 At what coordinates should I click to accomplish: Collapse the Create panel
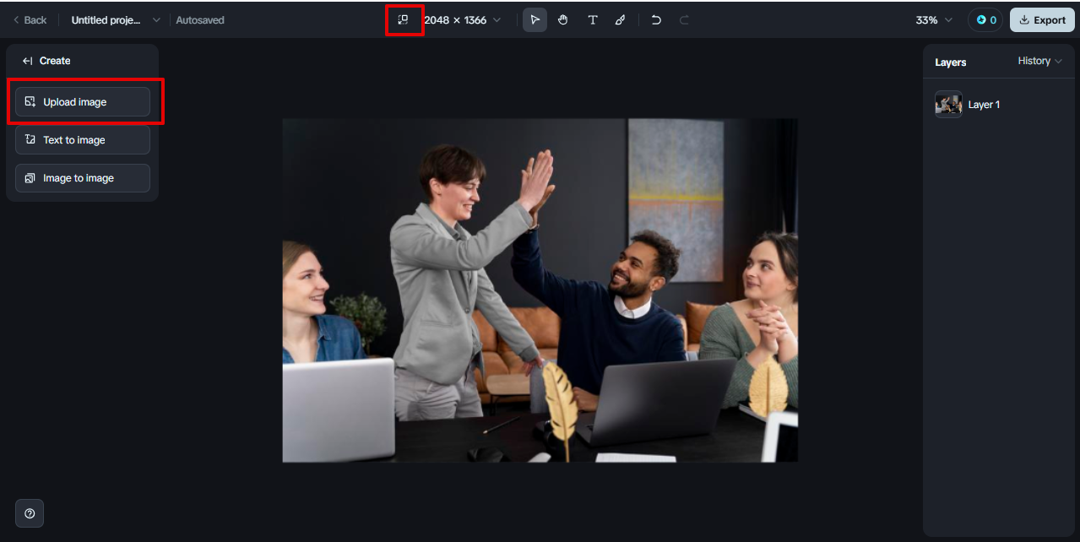click(x=27, y=61)
